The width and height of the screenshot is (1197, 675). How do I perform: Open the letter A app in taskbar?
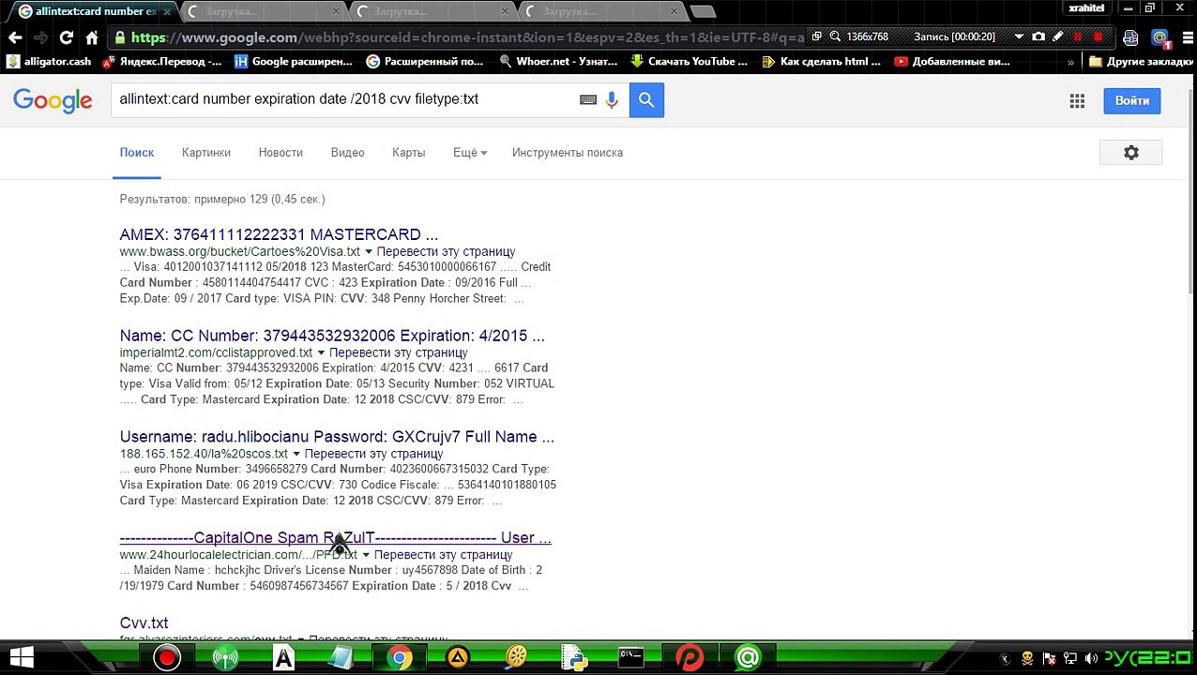283,658
